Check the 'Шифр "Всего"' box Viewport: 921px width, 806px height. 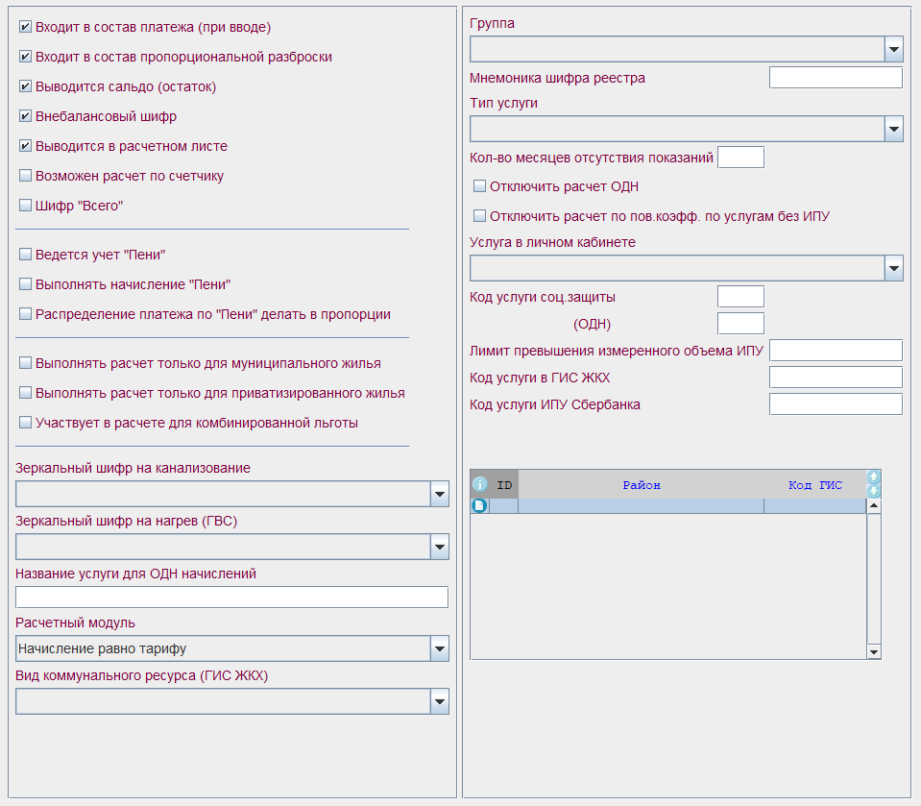[x=25, y=205]
